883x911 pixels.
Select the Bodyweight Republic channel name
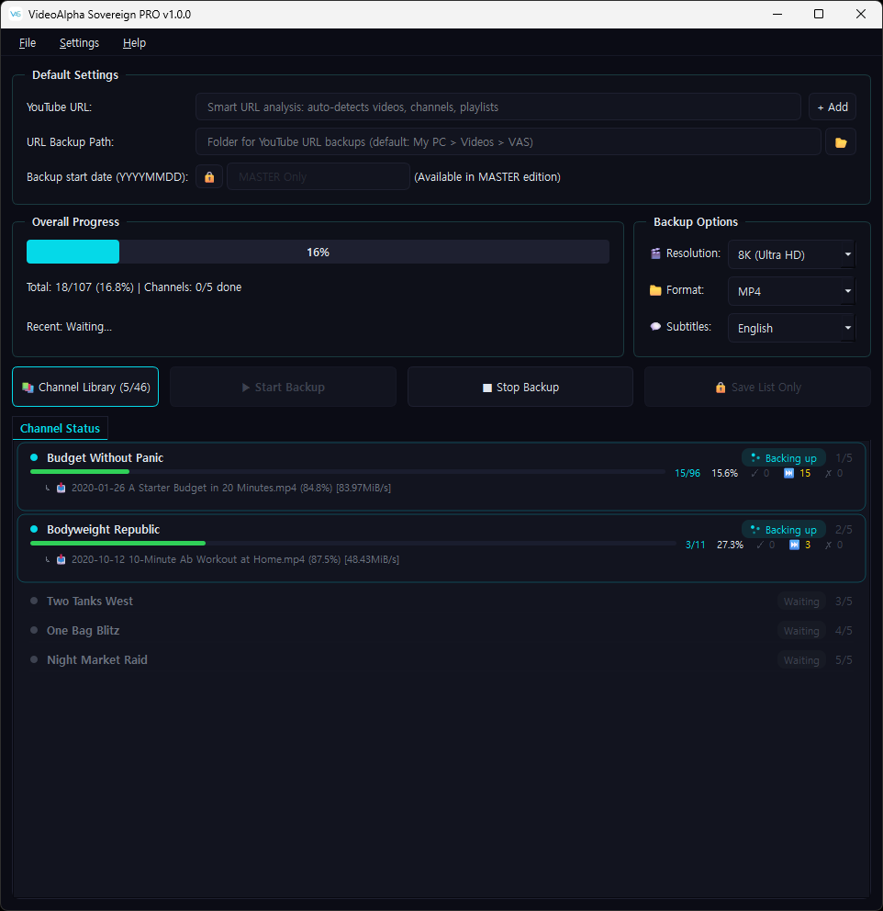coord(104,529)
